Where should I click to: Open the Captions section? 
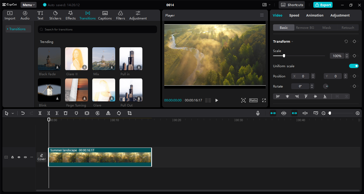coord(105,15)
